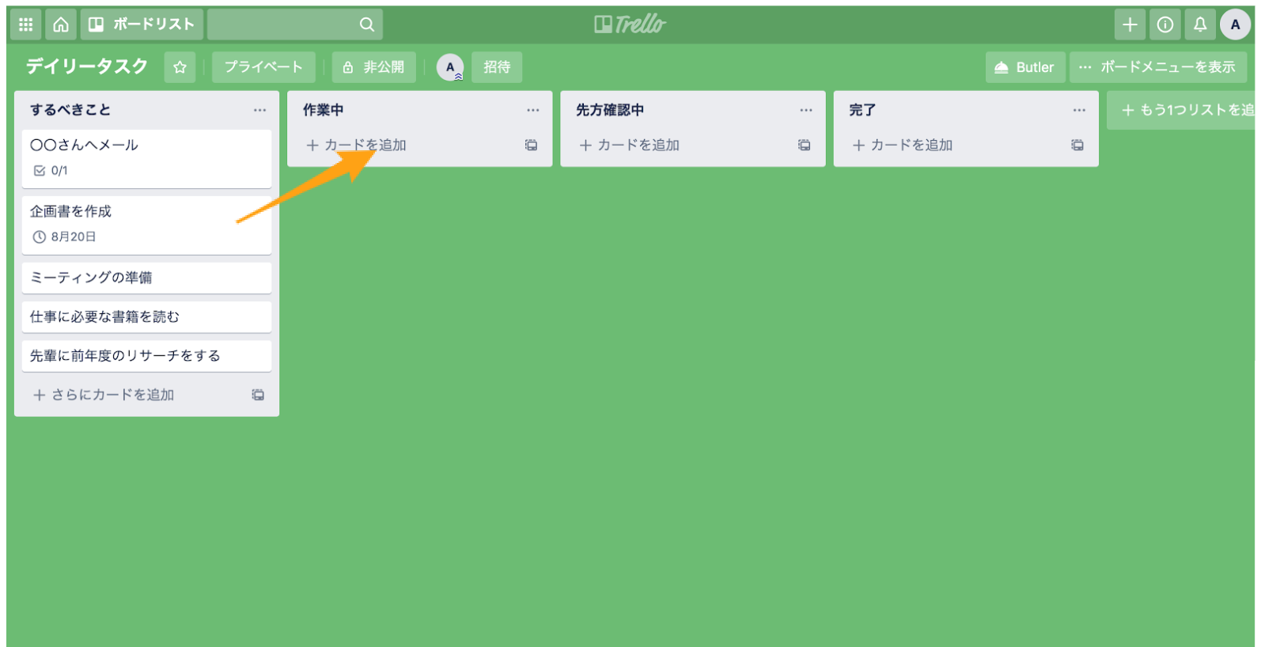Star the デイリータスク board

click(180, 67)
